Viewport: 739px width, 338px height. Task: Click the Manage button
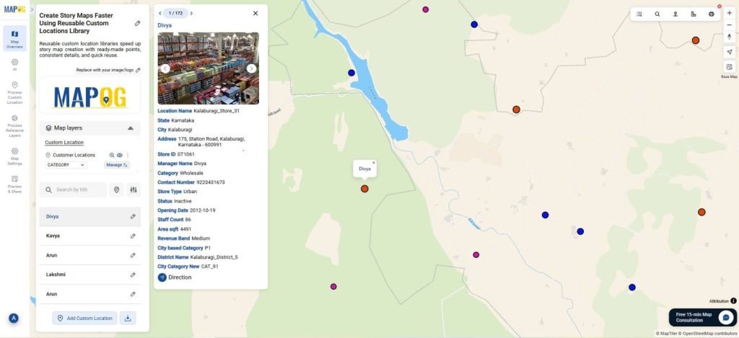click(116, 165)
